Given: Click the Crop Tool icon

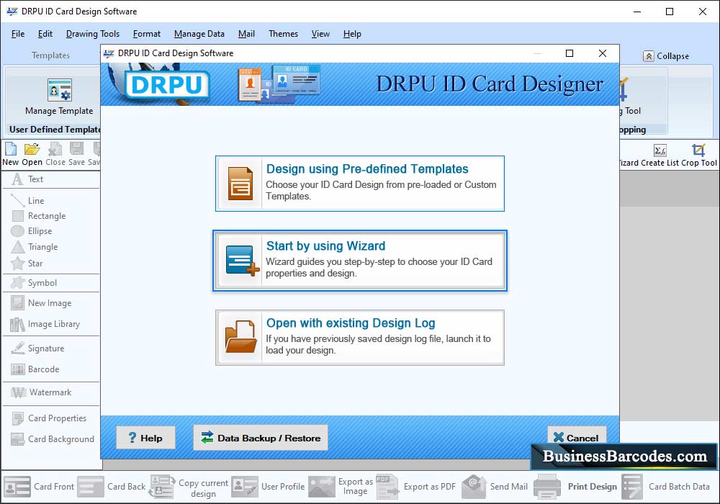Looking at the screenshot, I should [x=698, y=150].
